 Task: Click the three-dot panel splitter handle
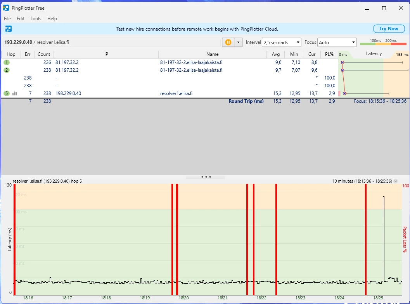pos(206,177)
